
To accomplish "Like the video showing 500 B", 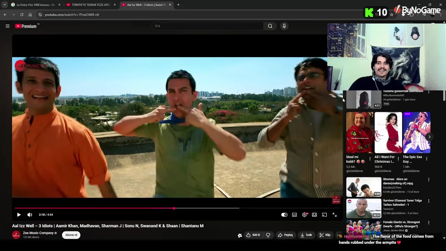I will pos(253,235).
